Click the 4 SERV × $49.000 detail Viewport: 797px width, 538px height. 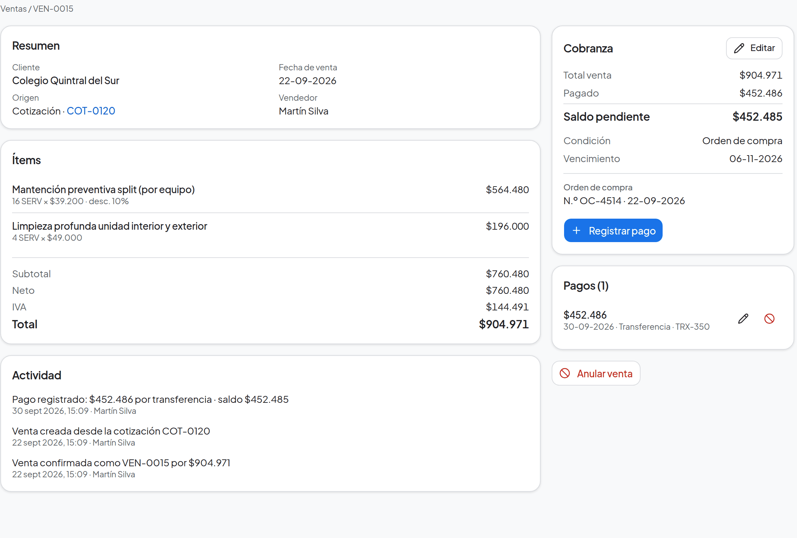coord(47,238)
